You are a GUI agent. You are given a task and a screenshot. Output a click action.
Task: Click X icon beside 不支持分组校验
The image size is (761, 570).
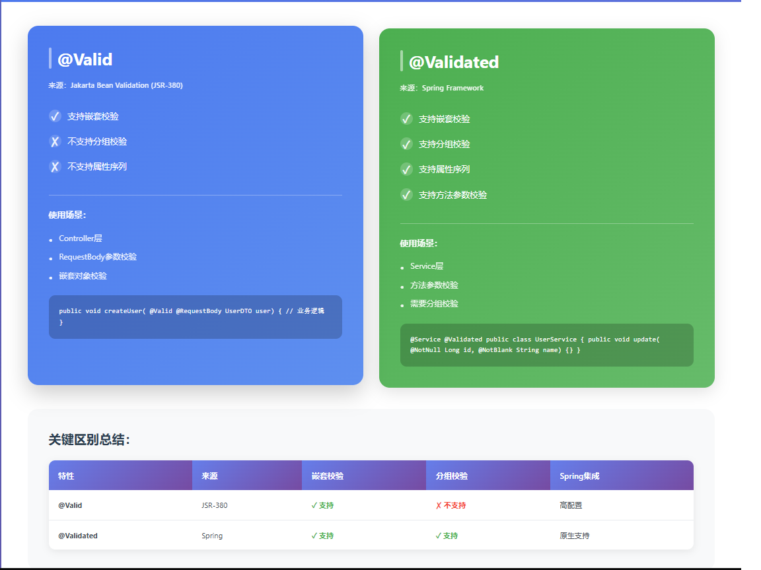coord(55,141)
